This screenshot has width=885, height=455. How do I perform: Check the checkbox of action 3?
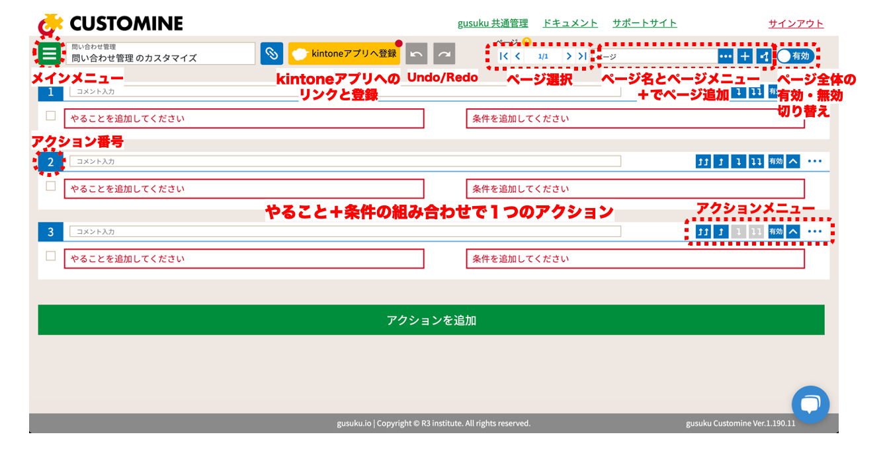(x=51, y=256)
